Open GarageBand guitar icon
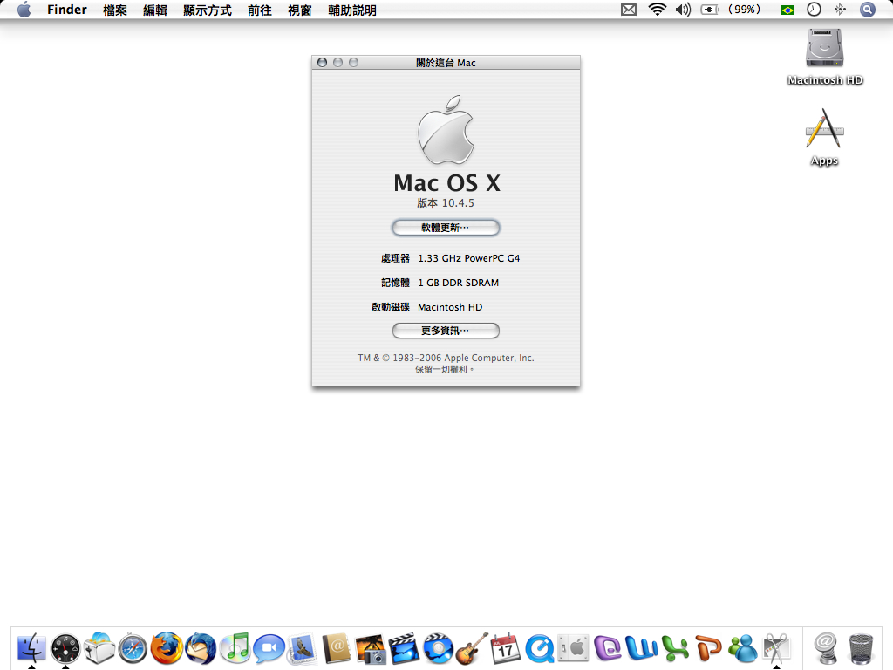This screenshot has width=893, height=670. [x=472, y=648]
